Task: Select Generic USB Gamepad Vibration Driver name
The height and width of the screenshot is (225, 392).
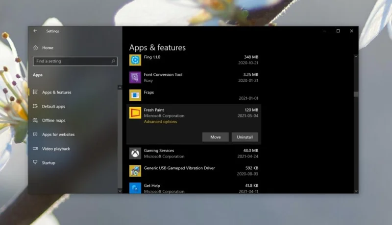Action: [179, 168]
